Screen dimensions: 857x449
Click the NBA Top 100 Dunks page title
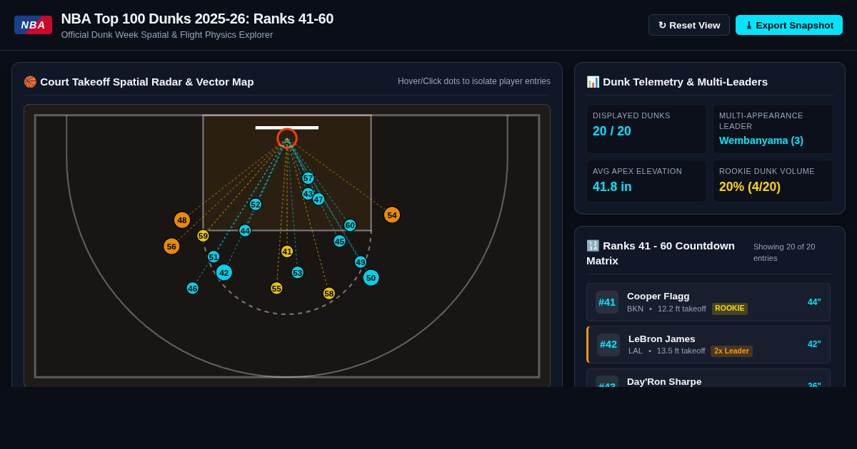click(x=197, y=19)
